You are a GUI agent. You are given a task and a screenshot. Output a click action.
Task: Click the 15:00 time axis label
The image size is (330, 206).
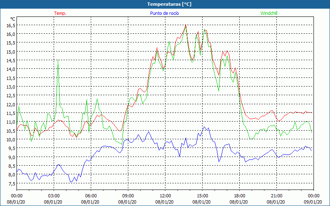coord(203,196)
